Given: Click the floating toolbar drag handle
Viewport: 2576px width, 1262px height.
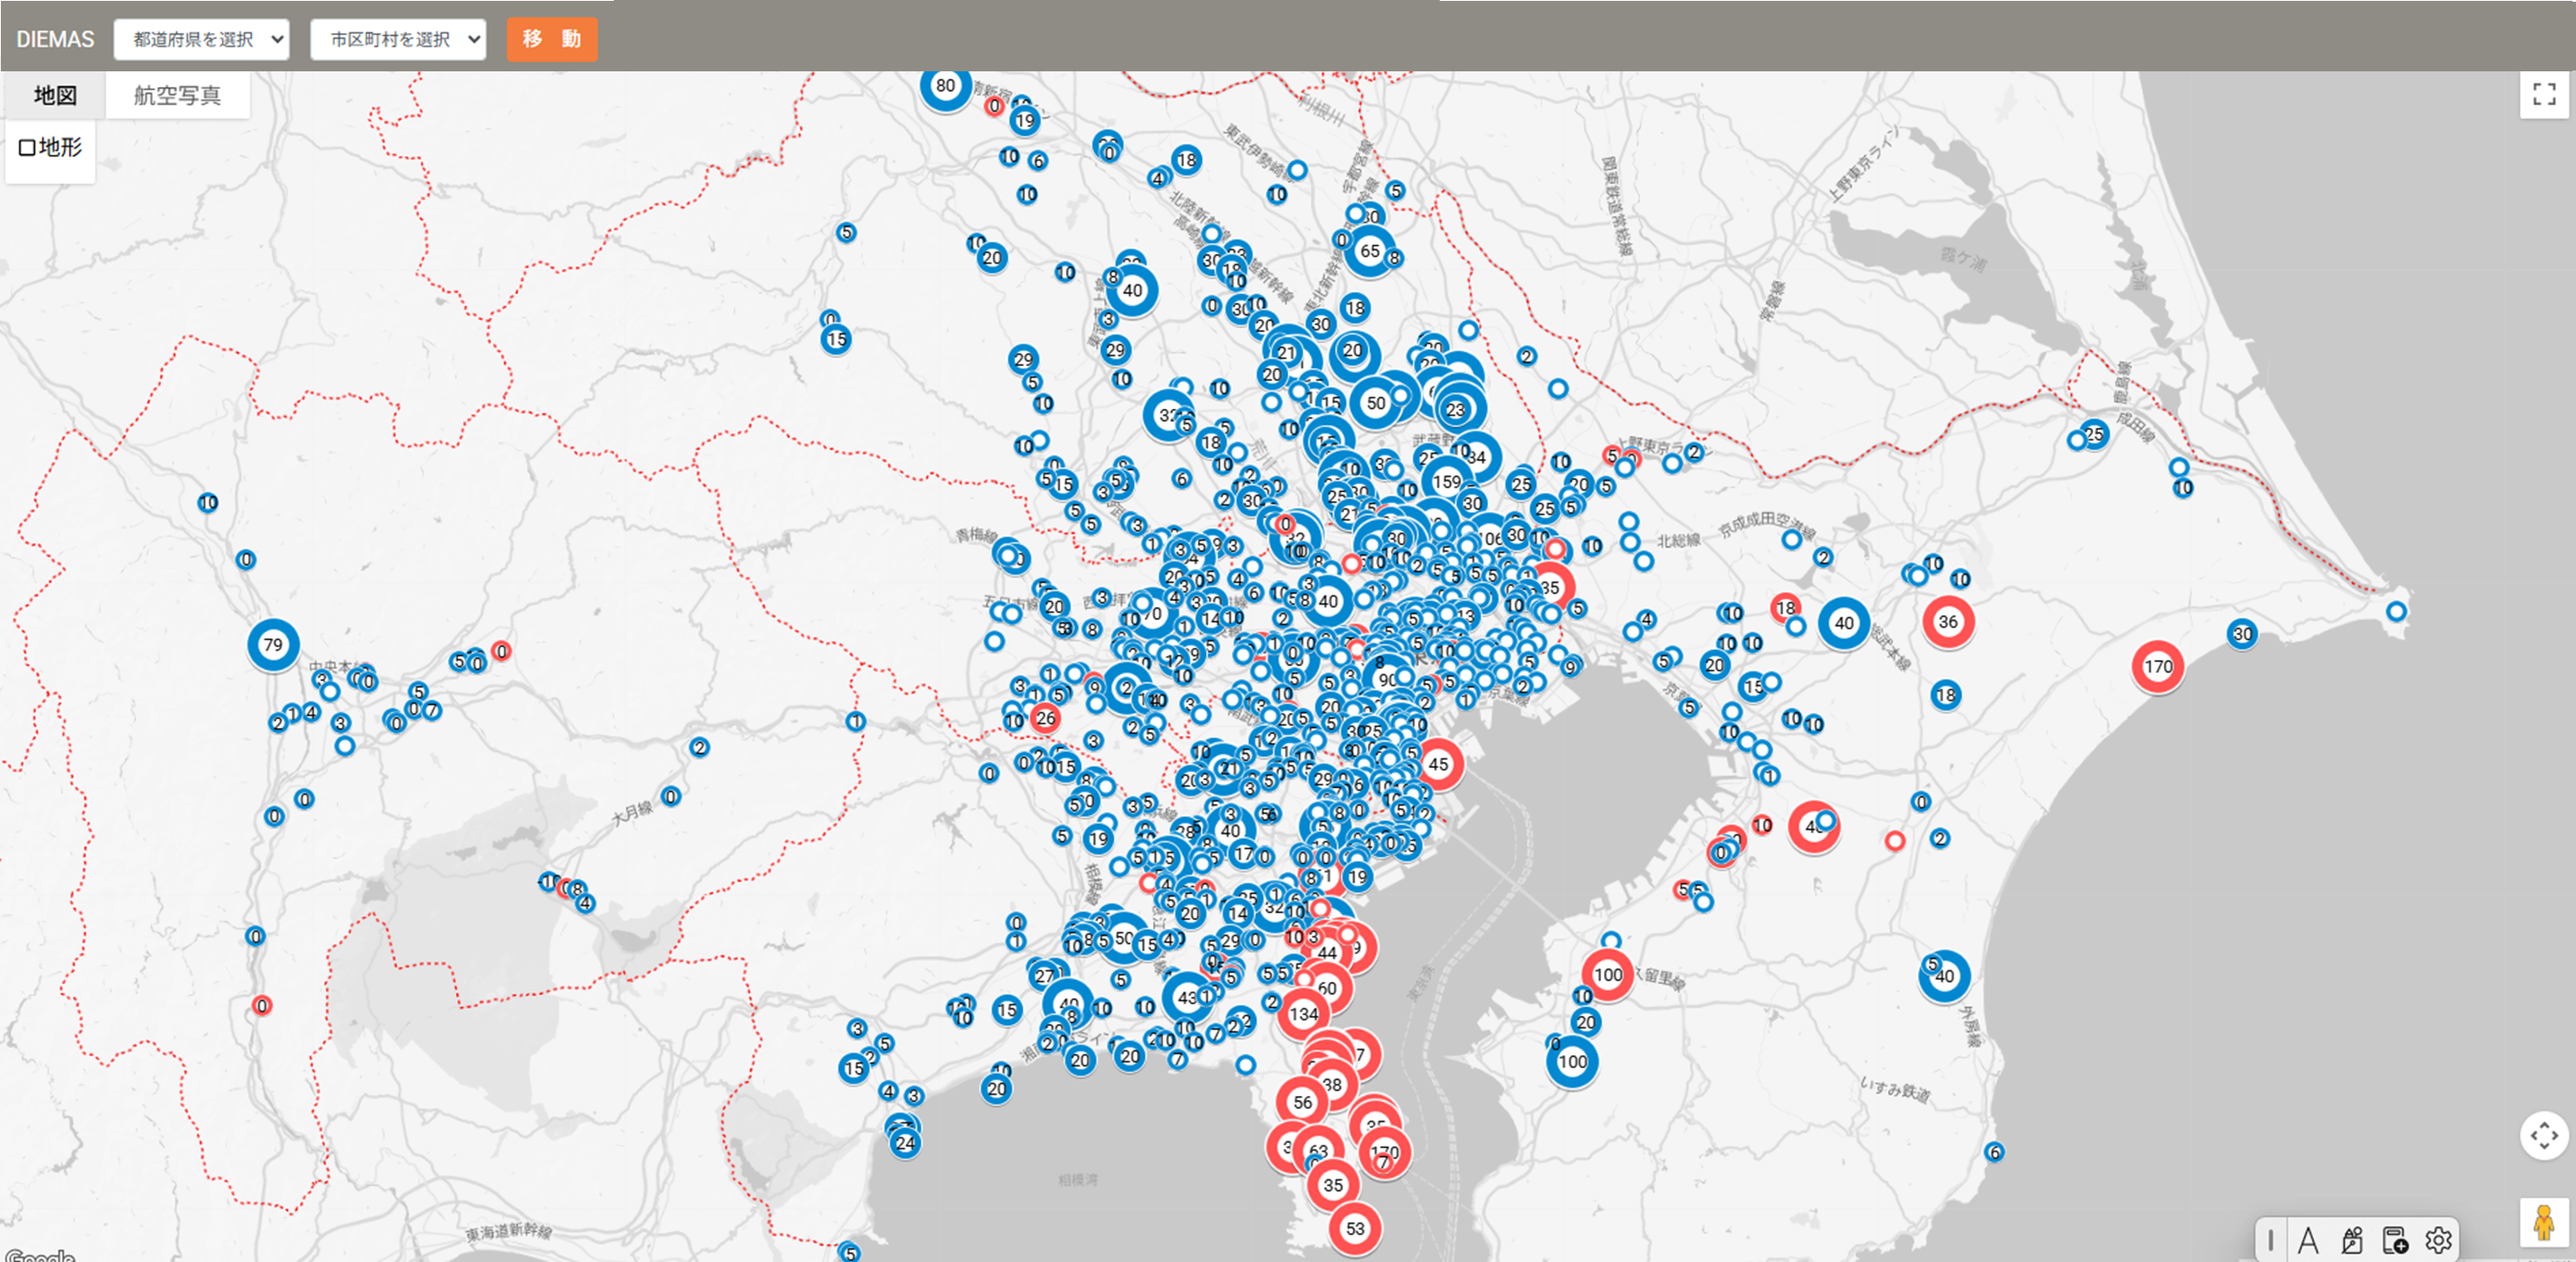Looking at the screenshot, I should [x=2270, y=1241].
